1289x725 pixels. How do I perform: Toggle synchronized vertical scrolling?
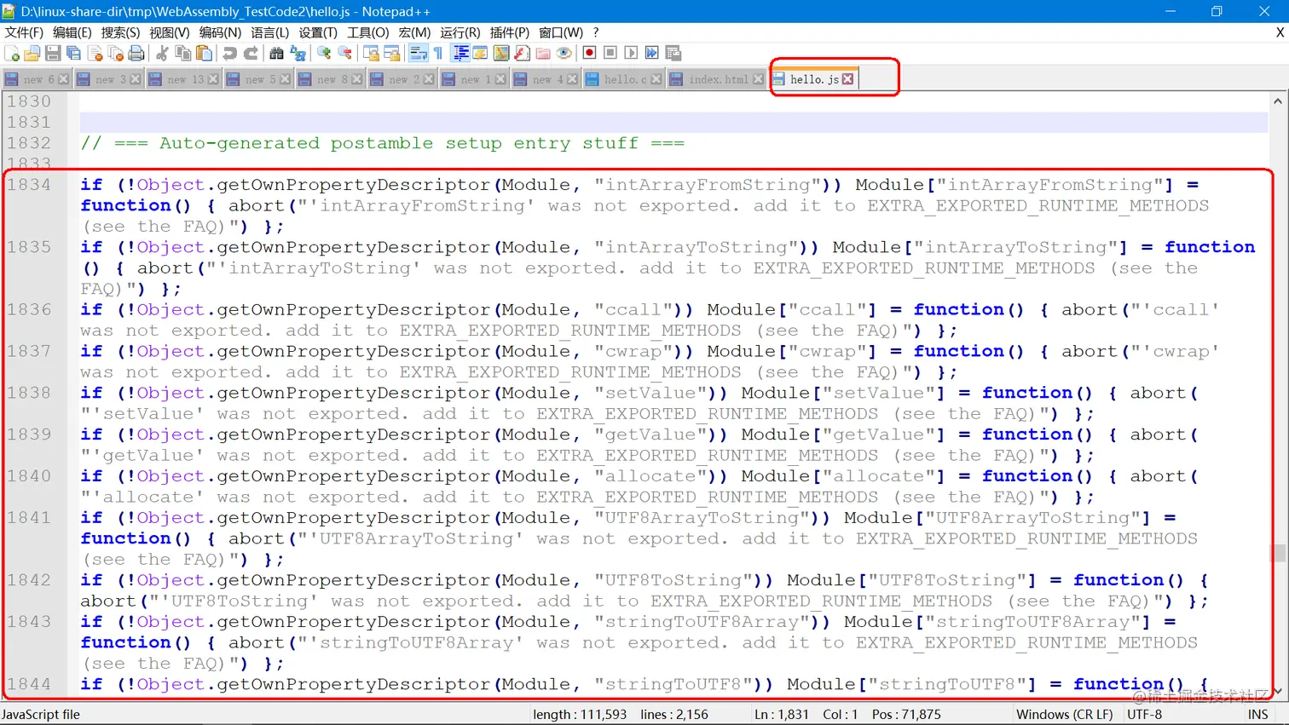(371, 53)
